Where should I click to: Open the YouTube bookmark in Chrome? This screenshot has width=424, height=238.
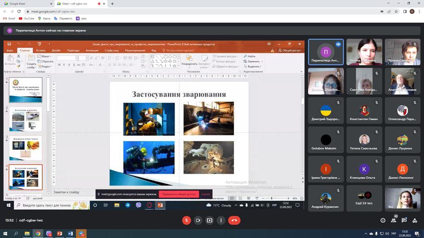[27, 18]
